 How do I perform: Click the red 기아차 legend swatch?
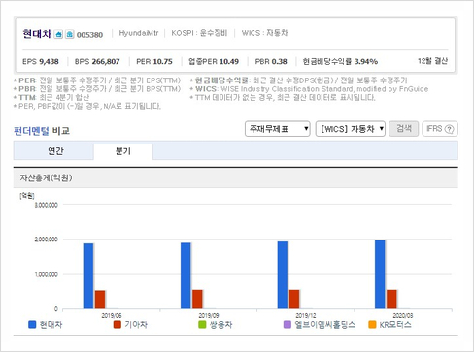coord(118,324)
